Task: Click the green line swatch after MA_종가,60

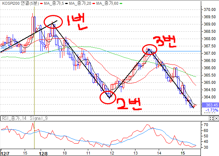Action: (121, 4)
